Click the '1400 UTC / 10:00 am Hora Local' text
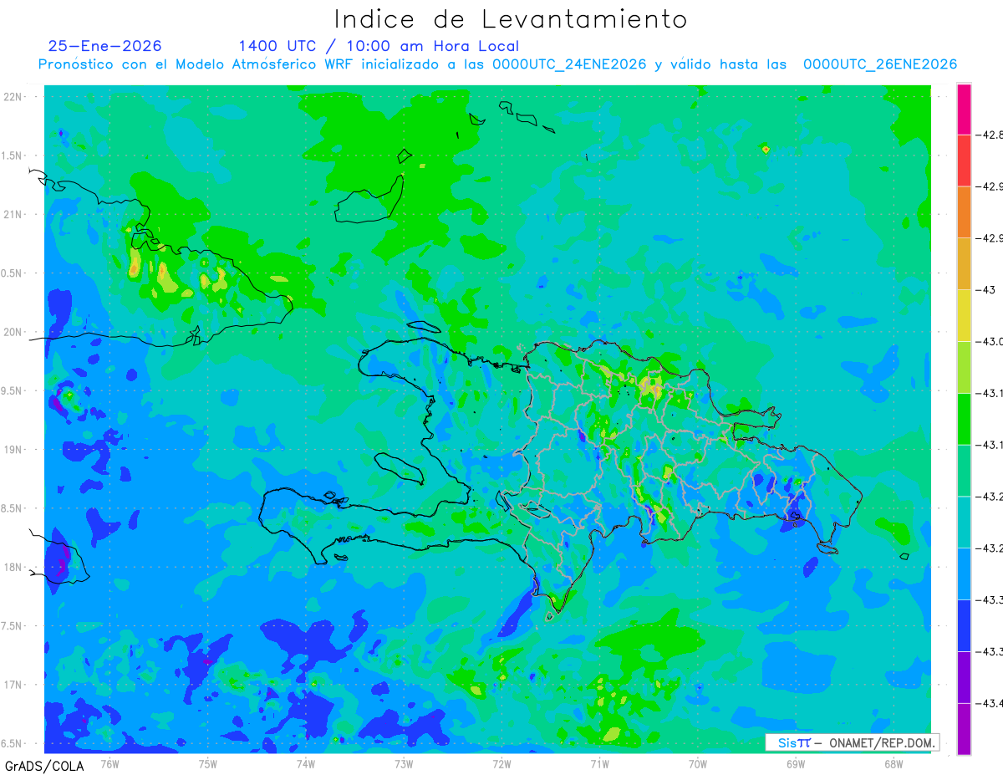1003x775 pixels. click(x=379, y=47)
